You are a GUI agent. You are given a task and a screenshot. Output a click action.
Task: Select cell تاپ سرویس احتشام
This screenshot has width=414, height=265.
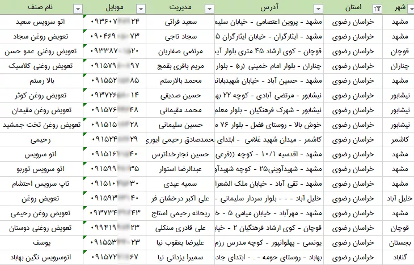point(41,184)
